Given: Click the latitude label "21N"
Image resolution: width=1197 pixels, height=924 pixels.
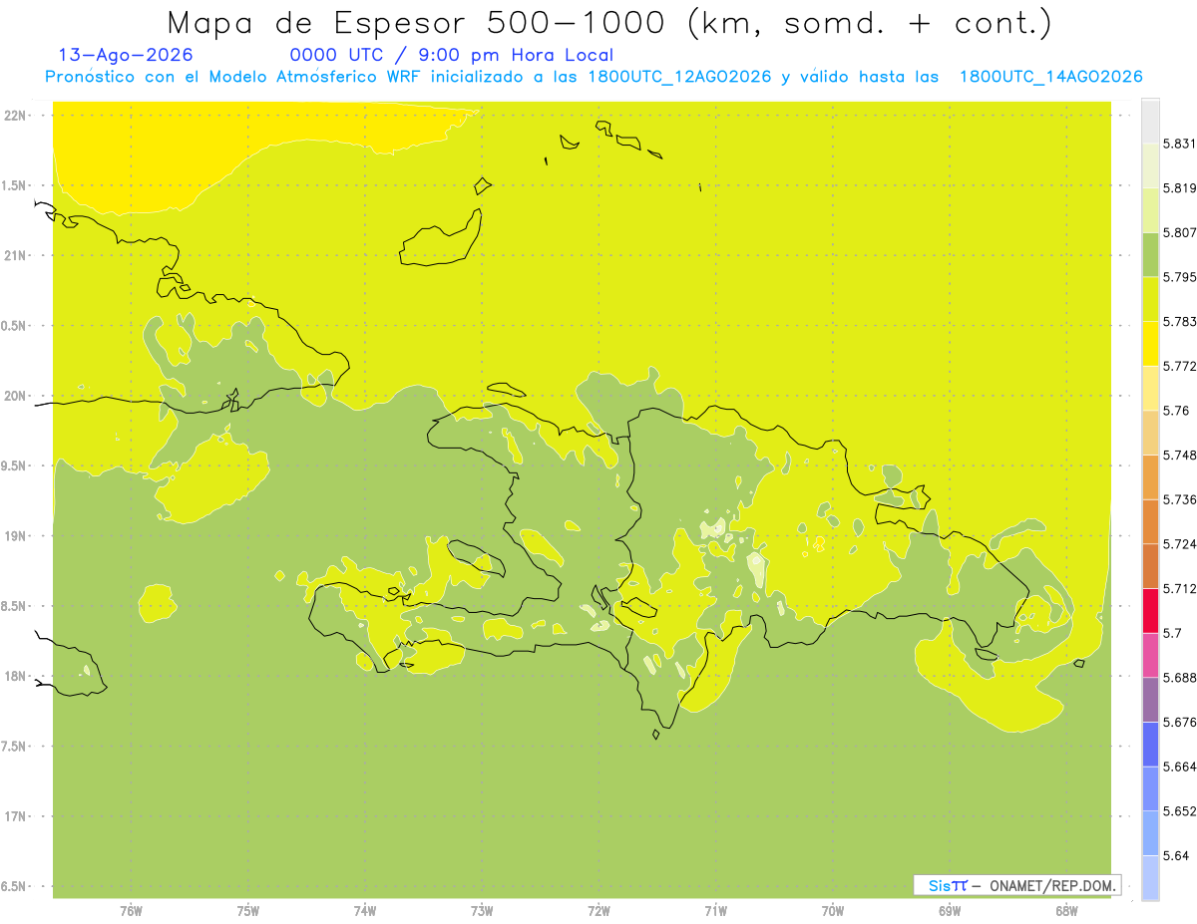Looking at the screenshot, I should tap(17, 255).
